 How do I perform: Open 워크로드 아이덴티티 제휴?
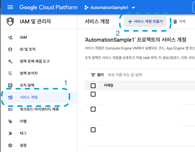[x=39, y=109]
